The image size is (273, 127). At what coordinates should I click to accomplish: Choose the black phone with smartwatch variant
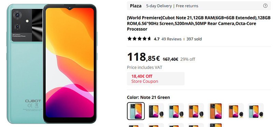(156, 111)
